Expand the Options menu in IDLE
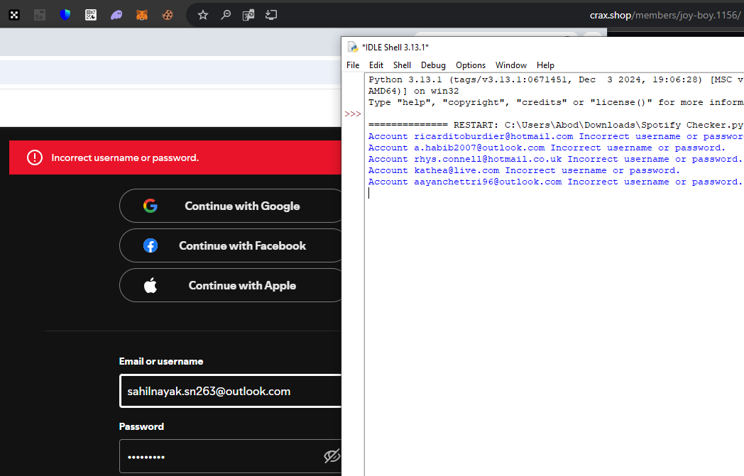The image size is (744, 476). point(471,65)
